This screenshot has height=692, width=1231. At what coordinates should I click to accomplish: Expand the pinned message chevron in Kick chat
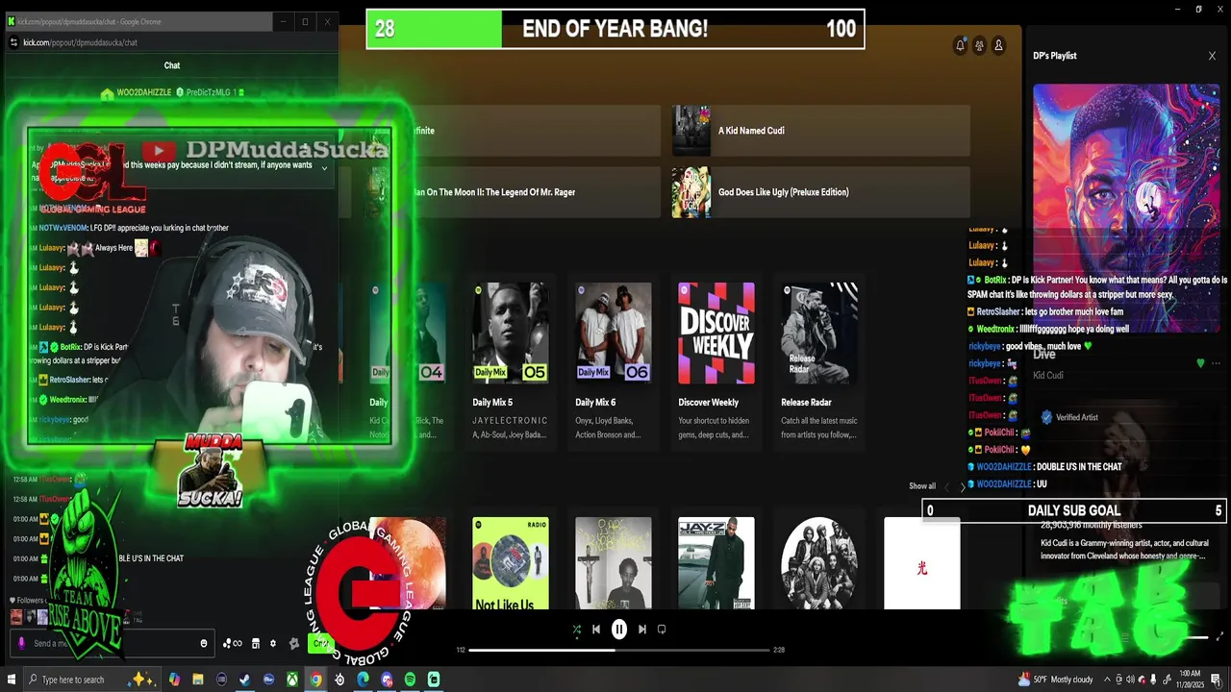pyautogui.click(x=324, y=168)
